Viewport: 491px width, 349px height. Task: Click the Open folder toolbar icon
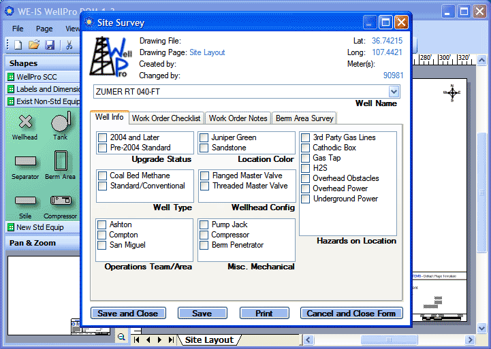(x=34, y=45)
